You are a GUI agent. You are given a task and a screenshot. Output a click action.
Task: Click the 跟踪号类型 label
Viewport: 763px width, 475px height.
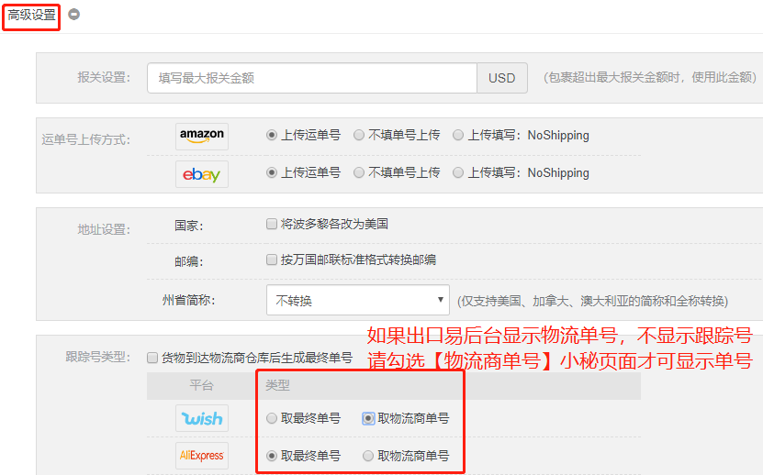pyautogui.click(x=98, y=358)
